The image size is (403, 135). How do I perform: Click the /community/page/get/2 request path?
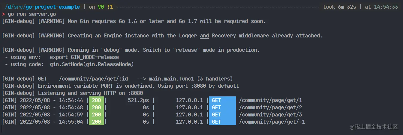[x=270, y=107]
